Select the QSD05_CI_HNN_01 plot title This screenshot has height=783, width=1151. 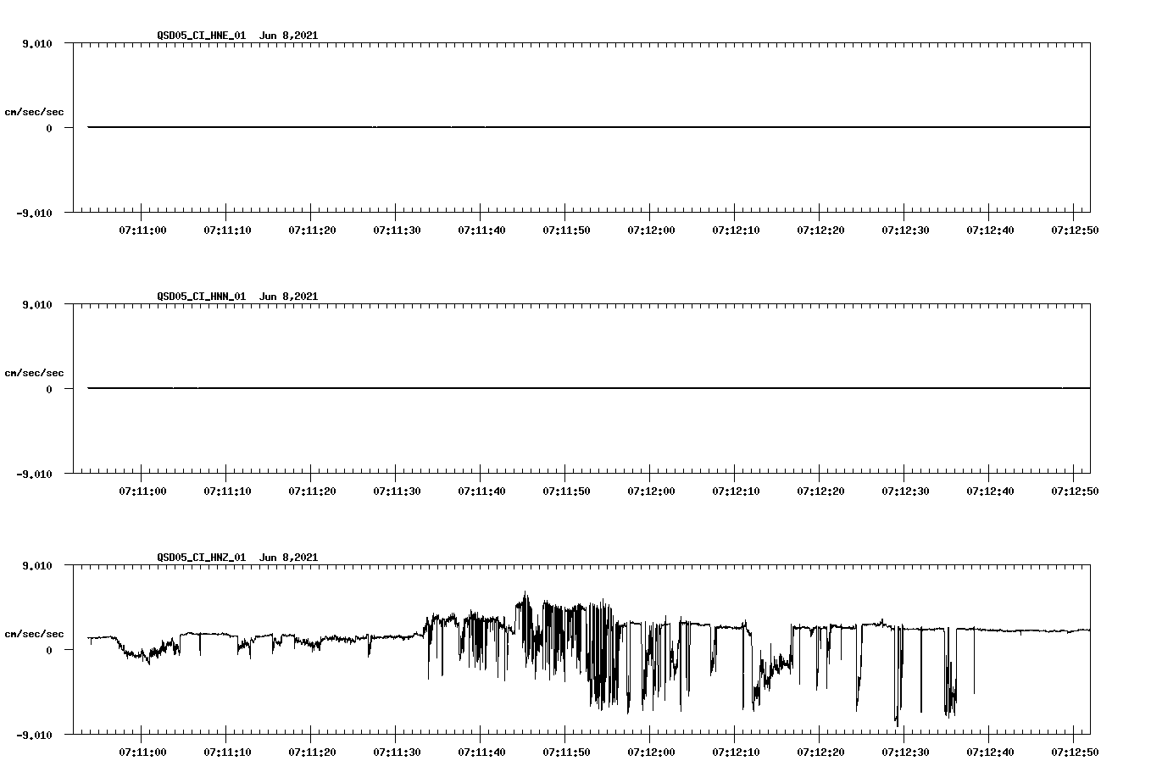(201, 297)
